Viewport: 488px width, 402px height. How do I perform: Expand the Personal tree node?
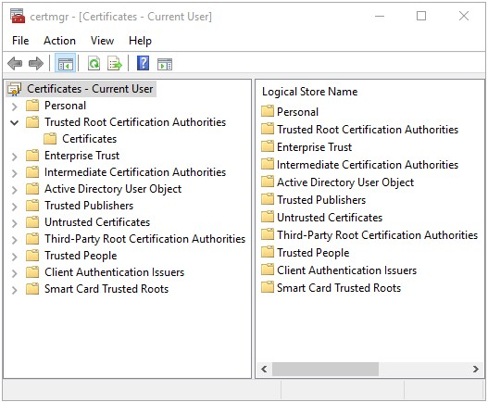tap(14, 107)
